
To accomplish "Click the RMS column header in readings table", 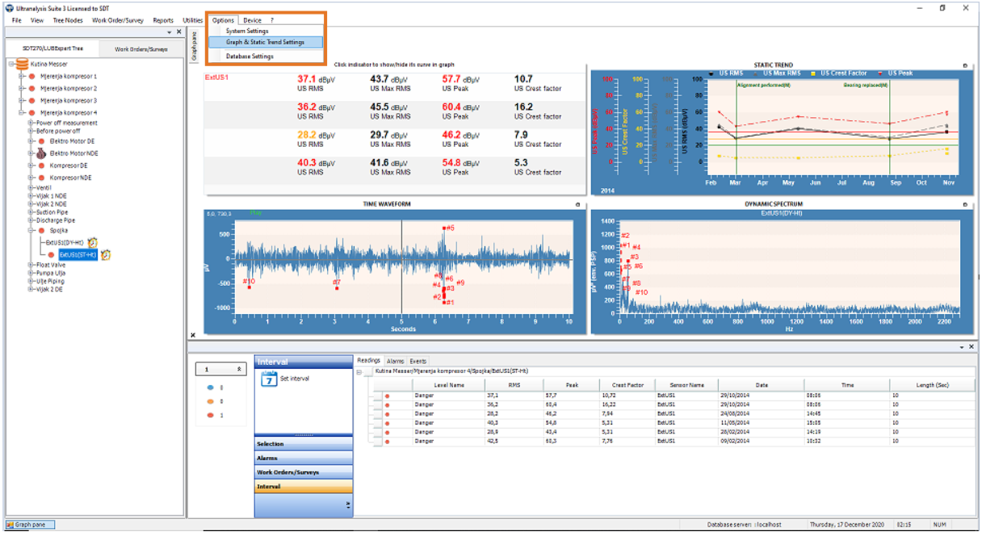I will [x=514, y=385].
